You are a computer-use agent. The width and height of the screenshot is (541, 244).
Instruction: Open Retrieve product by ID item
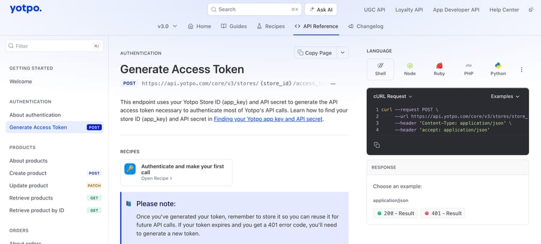pos(55,210)
